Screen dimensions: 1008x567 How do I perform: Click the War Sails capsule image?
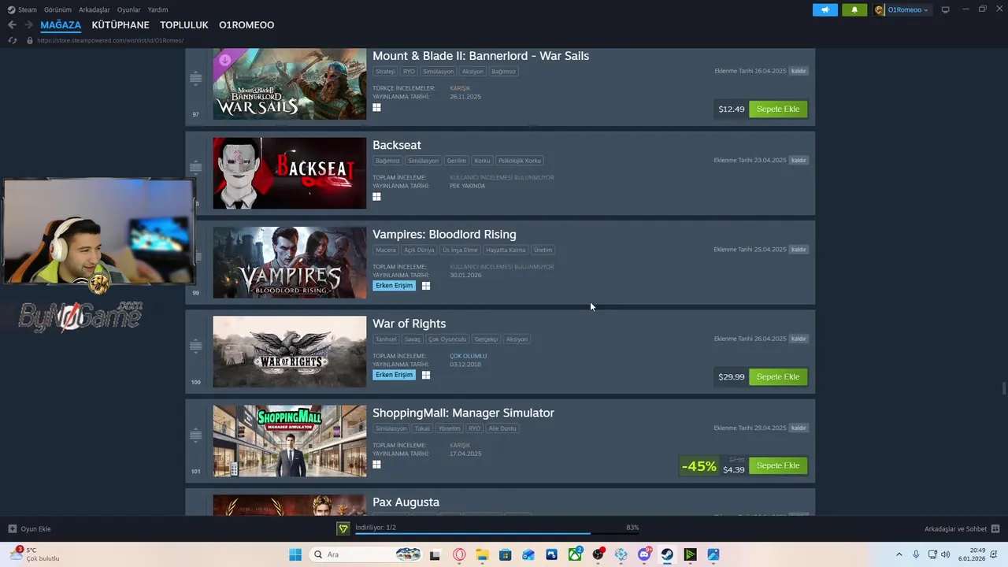(x=290, y=83)
